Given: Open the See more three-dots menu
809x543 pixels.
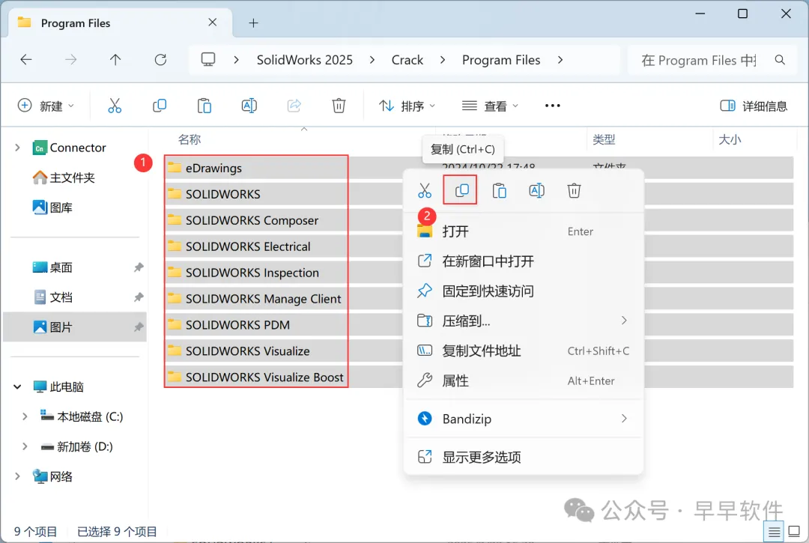Looking at the screenshot, I should tap(552, 106).
